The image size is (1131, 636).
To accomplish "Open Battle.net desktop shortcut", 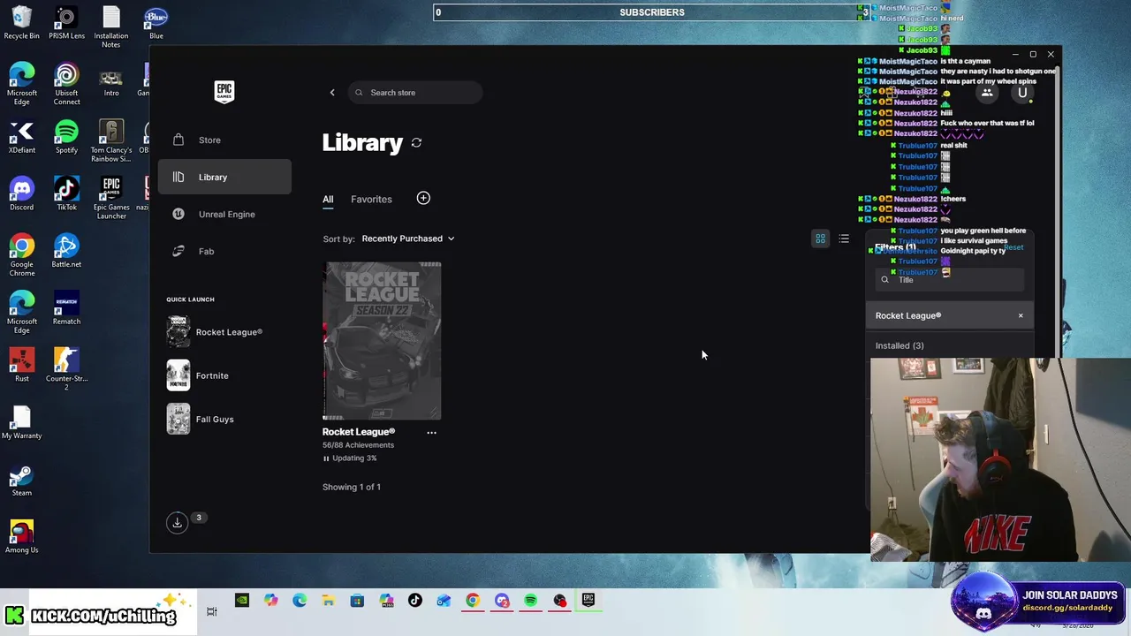I will [66, 252].
